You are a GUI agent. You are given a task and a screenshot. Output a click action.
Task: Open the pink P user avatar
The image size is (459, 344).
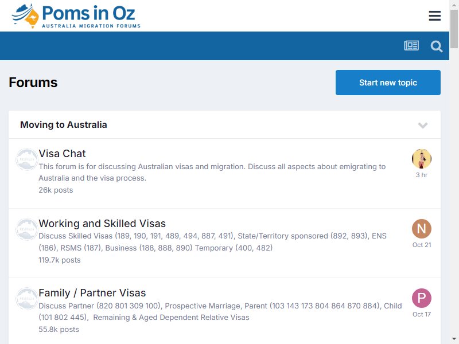coord(422,298)
